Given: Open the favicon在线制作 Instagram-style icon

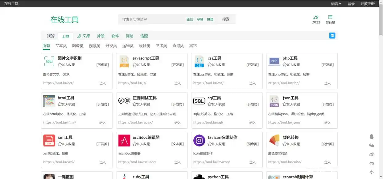Looking at the screenshot, I should pyautogui.click(x=199, y=140).
